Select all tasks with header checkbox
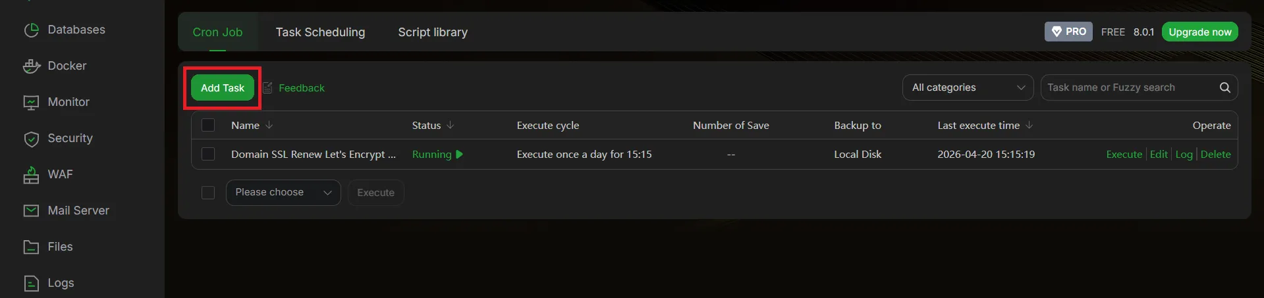 click(208, 125)
